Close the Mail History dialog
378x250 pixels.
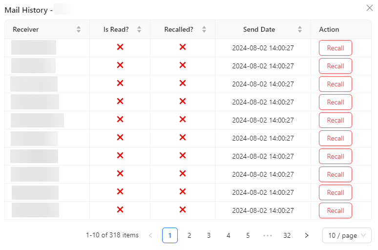coord(369,8)
